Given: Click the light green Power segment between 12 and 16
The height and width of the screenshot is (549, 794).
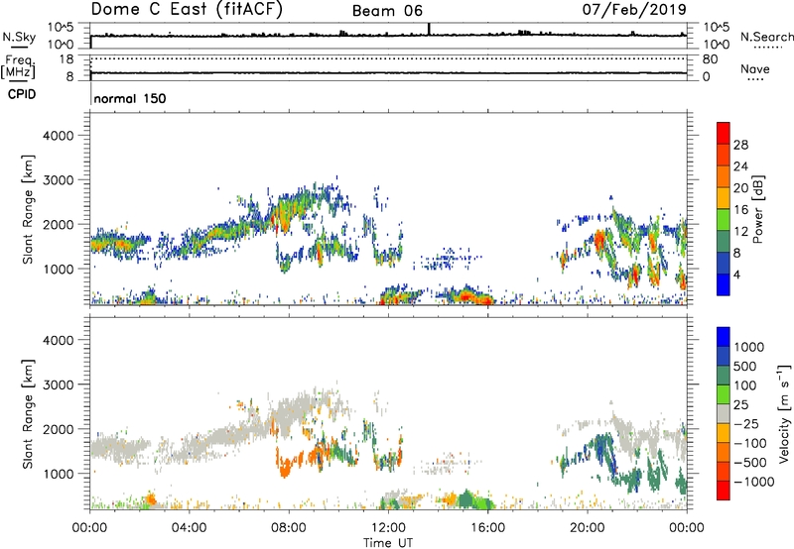Looking at the screenshot, I should (x=724, y=219).
